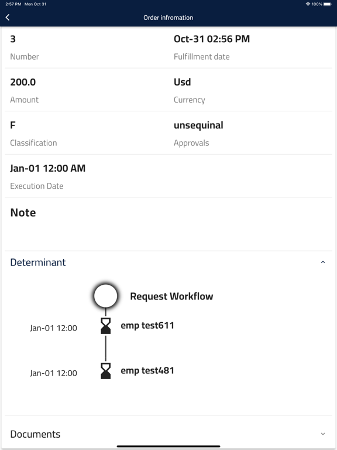Viewport: 337px width, 450px height.
Task: Click the Note section heading
Action: [x=23, y=213]
